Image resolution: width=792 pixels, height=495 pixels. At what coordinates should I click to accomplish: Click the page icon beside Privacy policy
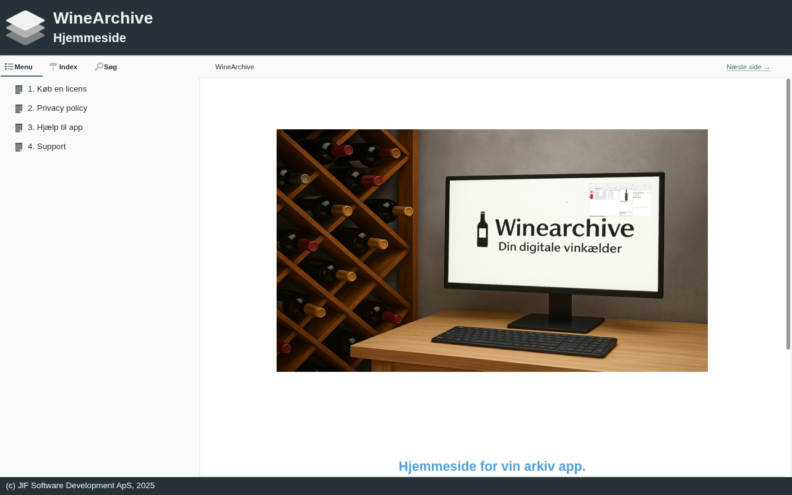pyautogui.click(x=19, y=109)
